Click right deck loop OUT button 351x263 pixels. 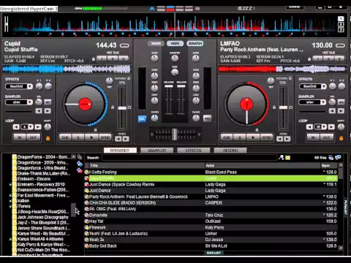[x=326, y=137]
